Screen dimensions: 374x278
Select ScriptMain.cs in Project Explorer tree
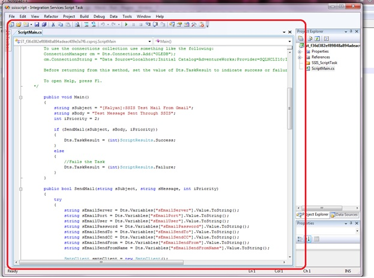coord(323,68)
